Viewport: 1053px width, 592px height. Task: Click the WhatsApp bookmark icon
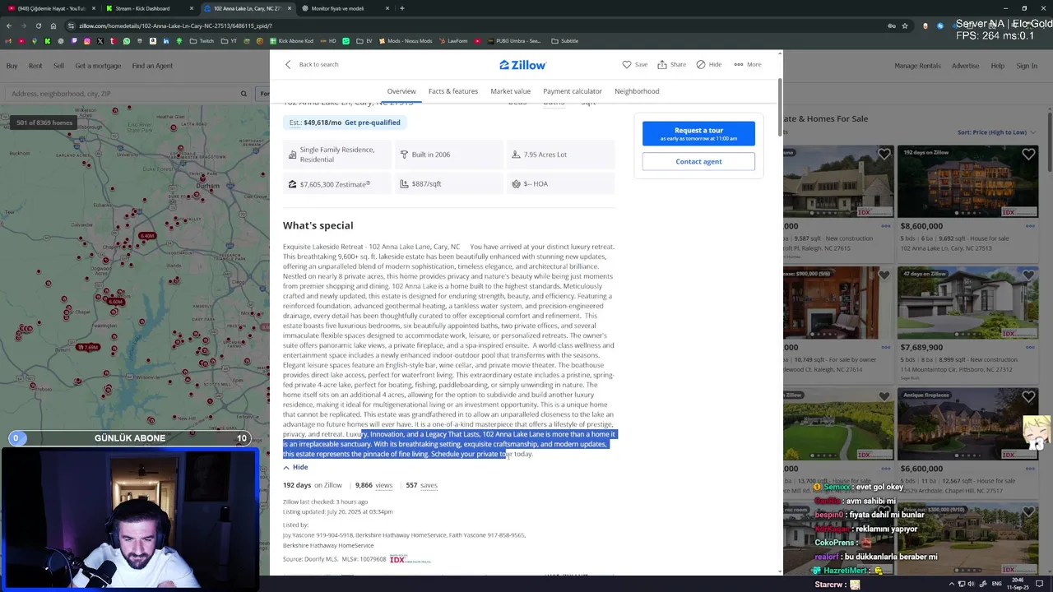(127, 41)
